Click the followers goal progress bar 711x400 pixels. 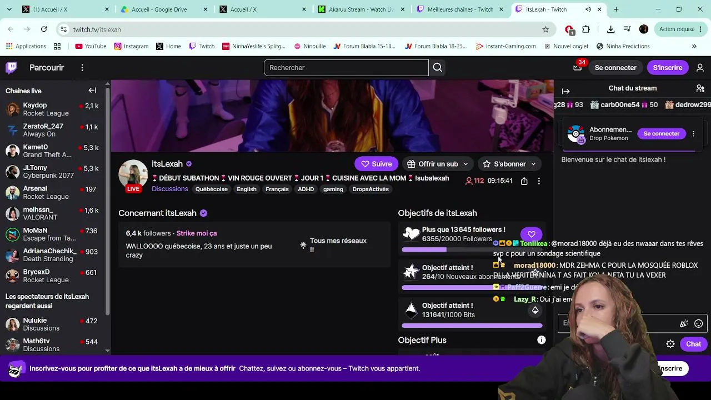tap(472, 250)
